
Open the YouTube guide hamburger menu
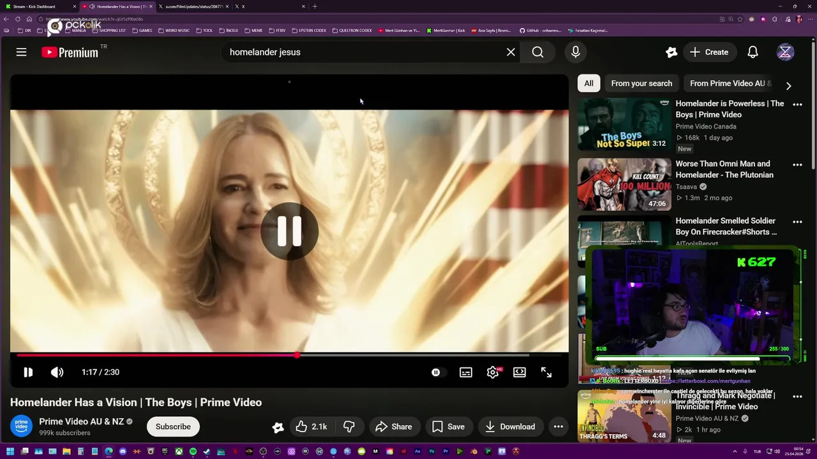click(x=21, y=52)
